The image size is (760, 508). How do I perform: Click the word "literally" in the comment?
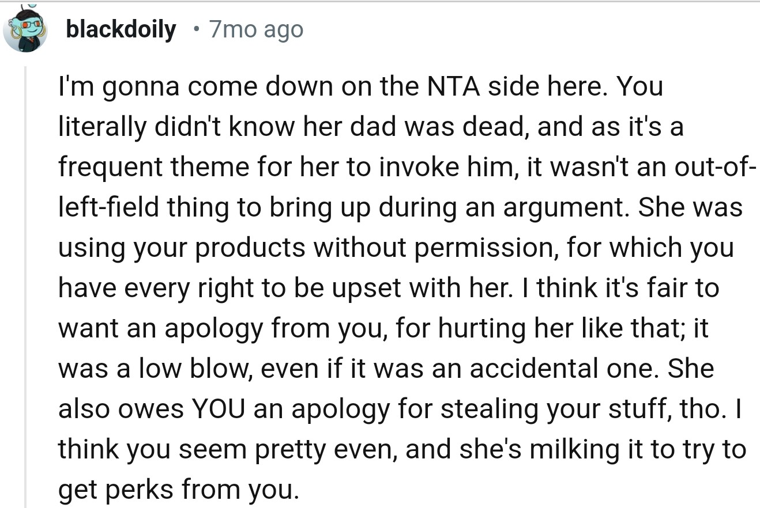(98, 127)
